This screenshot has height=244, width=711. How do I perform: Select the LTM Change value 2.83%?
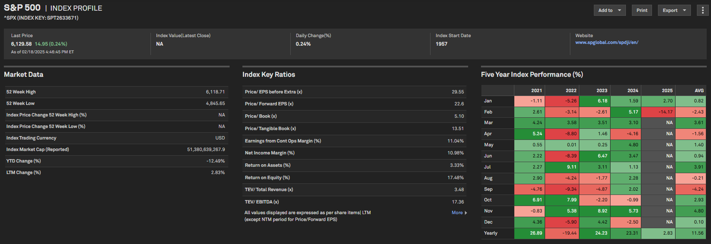tap(218, 172)
